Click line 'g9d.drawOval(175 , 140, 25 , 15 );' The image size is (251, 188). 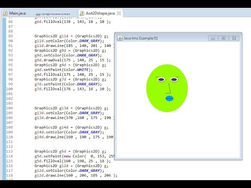(x=73, y=60)
